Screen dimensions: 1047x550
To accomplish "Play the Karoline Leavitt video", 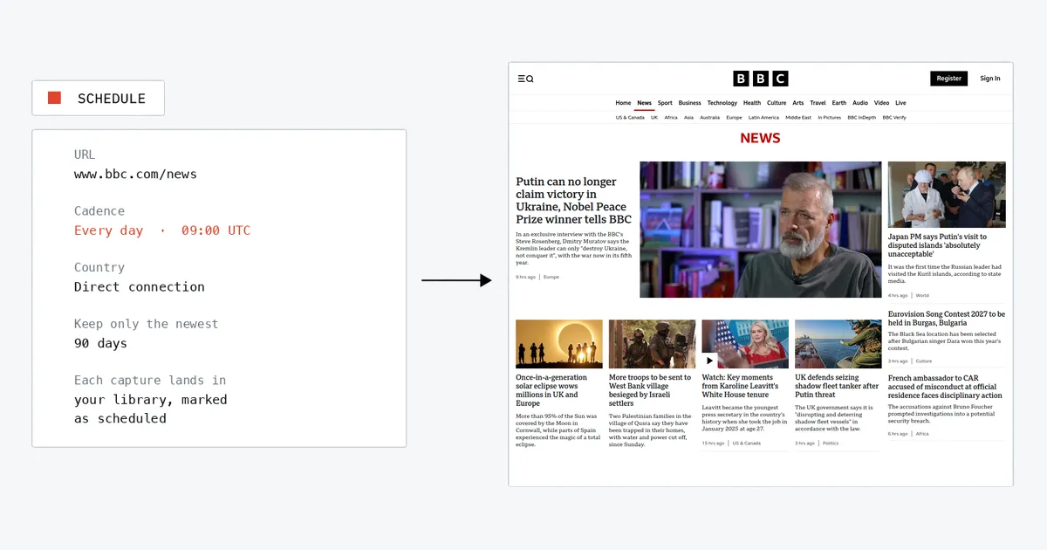I will (710, 360).
